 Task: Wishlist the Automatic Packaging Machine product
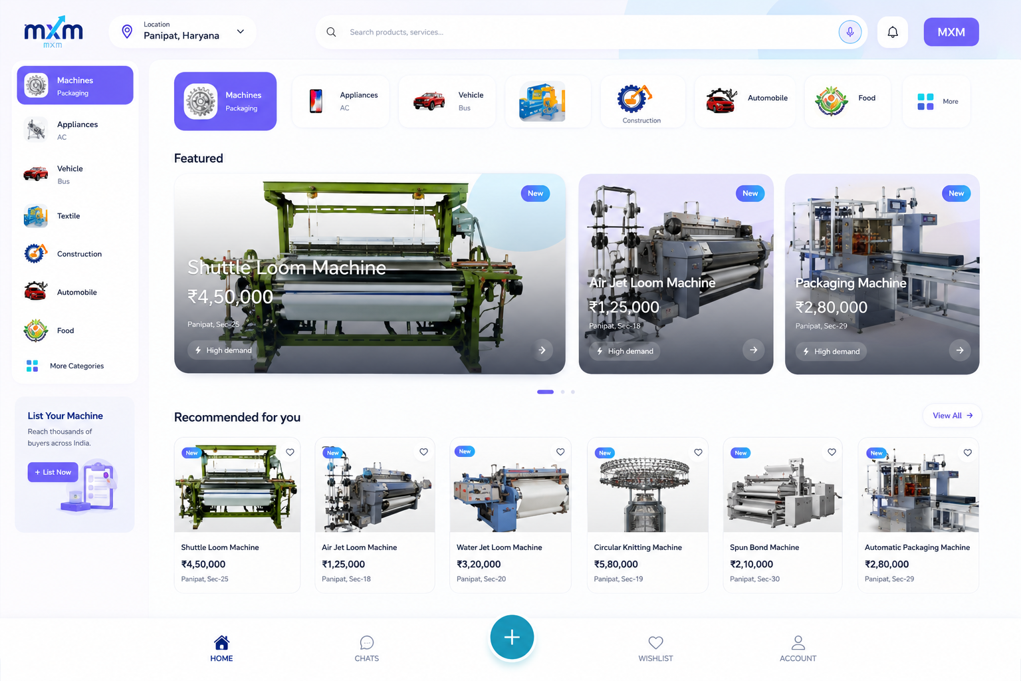(968, 452)
